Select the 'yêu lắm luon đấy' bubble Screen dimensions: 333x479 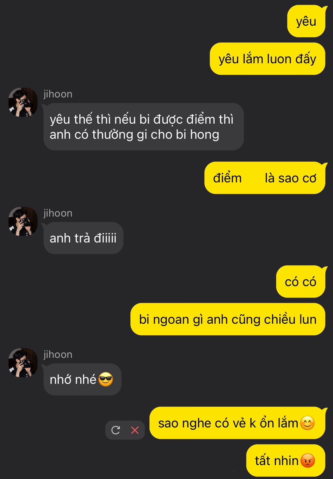(268, 59)
